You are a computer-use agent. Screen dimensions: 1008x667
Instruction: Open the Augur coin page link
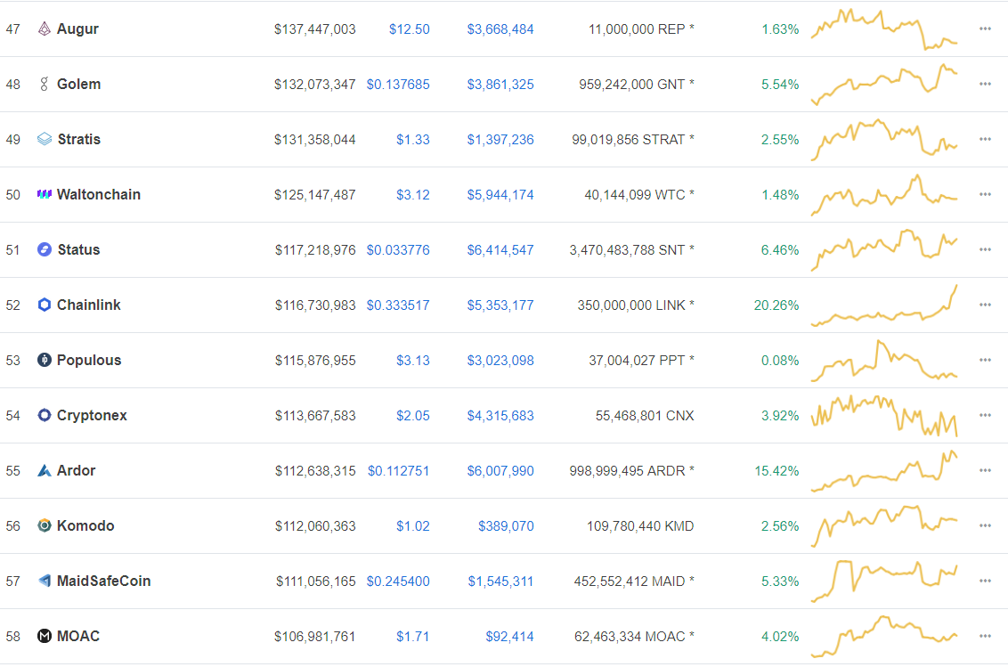[x=77, y=29]
